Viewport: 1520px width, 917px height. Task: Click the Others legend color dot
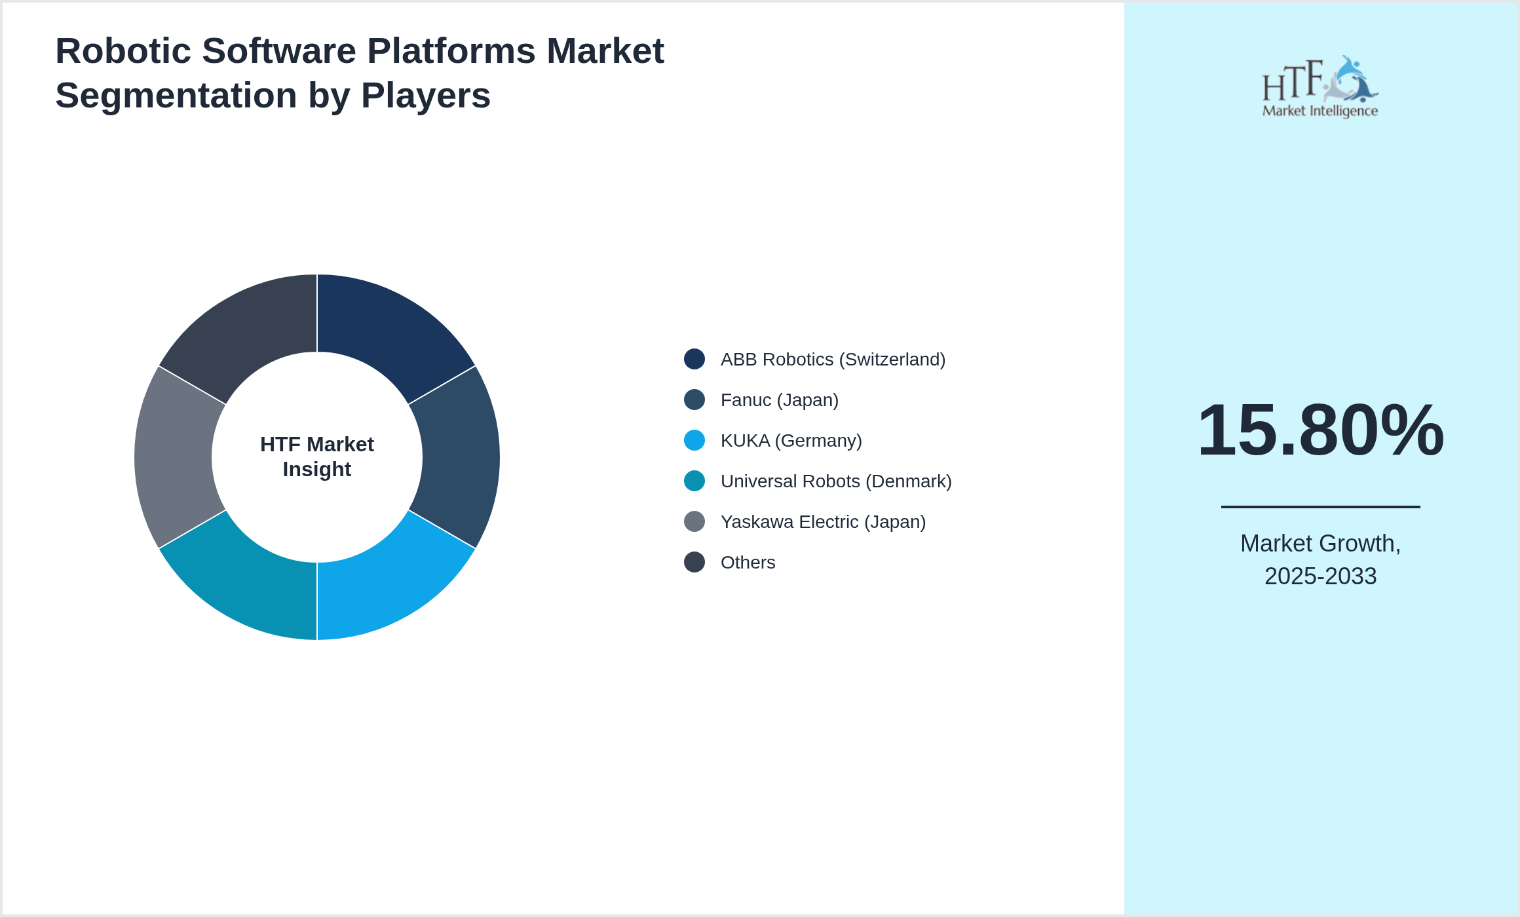point(694,562)
